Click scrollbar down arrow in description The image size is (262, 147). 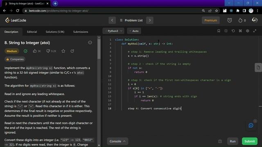[99, 145]
